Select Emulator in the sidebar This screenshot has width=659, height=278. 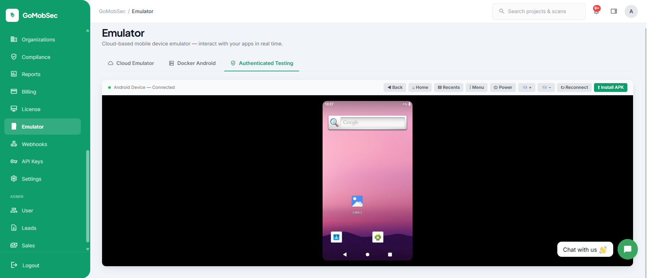click(42, 127)
